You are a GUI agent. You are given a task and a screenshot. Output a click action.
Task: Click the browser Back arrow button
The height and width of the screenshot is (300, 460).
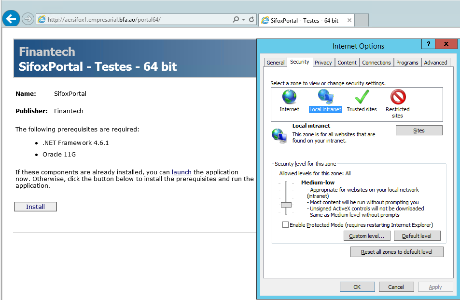(11, 19)
